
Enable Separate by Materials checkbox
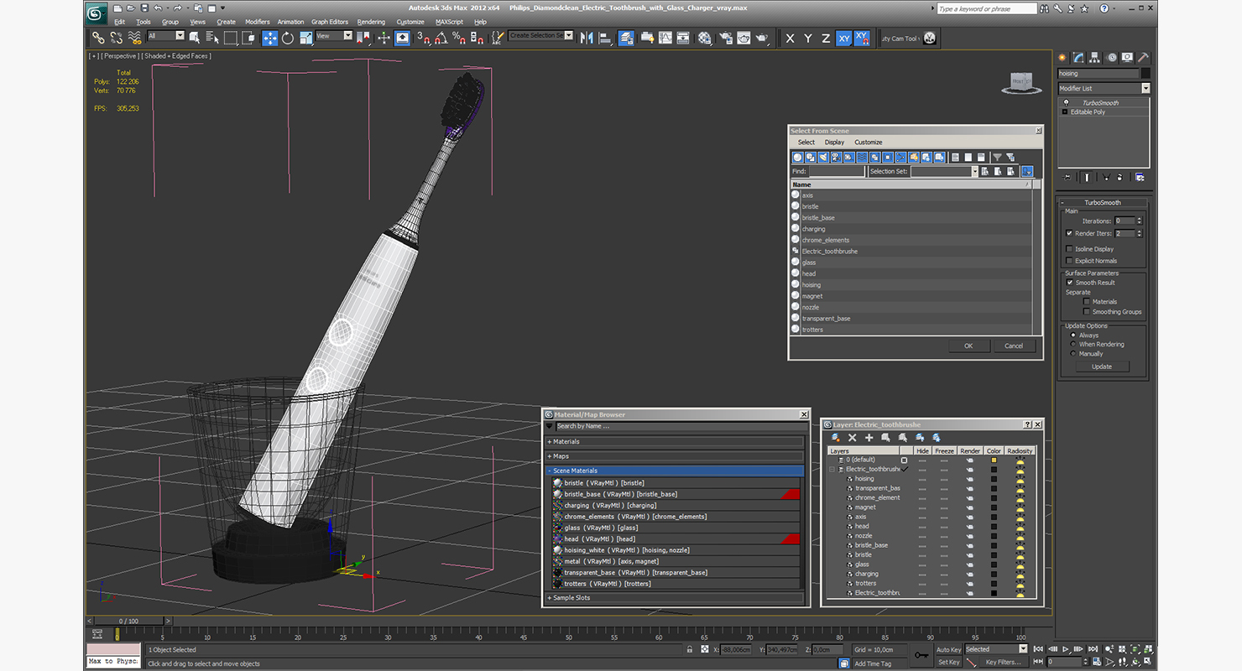pos(1086,302)
